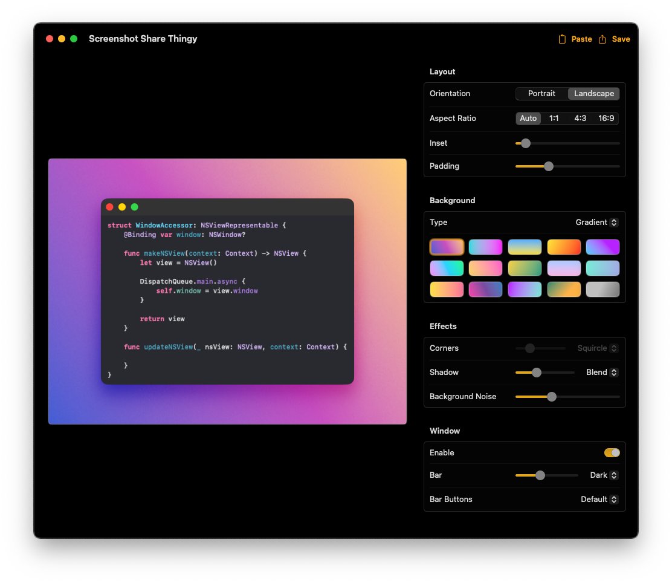Select the yellow-to-salmon gradient swatch
Viewport: 672px width, 583px height.
pos(447,290)
